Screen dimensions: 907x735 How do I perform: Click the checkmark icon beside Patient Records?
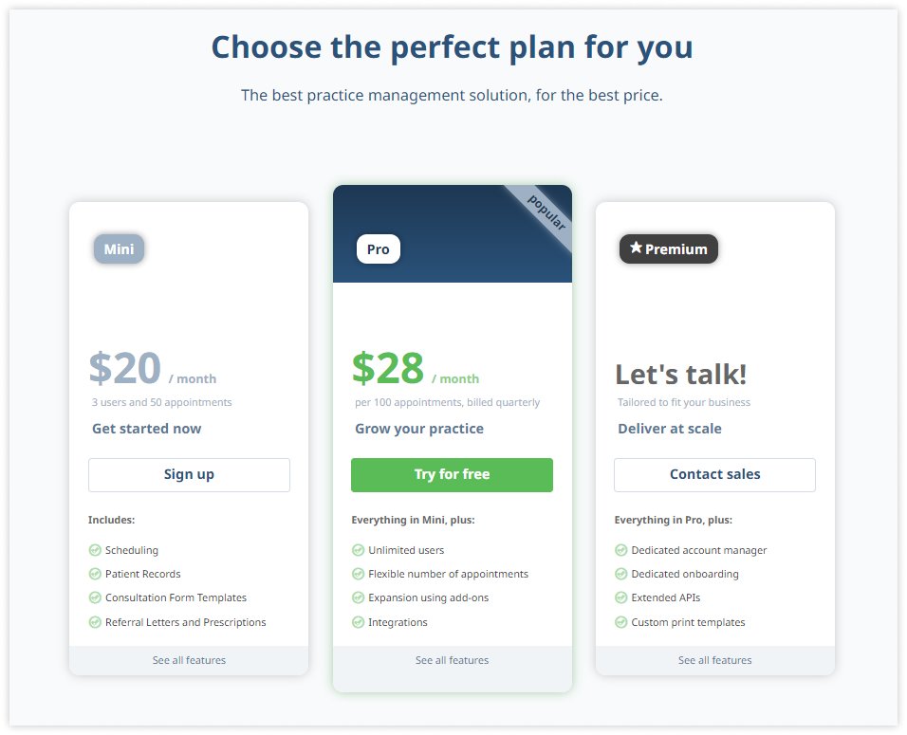[x=95, y=574]
